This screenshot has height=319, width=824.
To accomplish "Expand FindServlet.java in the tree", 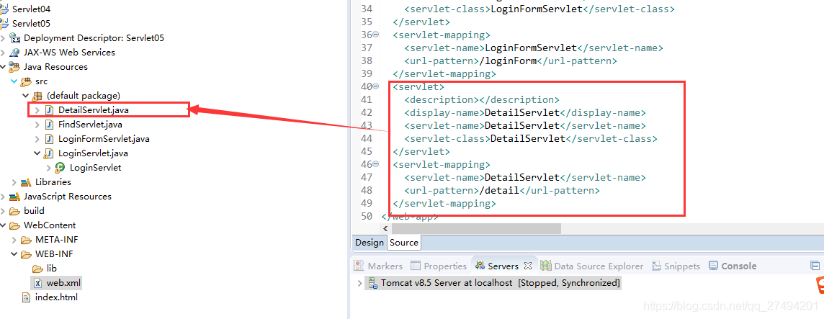I will [x=37, y=125].
